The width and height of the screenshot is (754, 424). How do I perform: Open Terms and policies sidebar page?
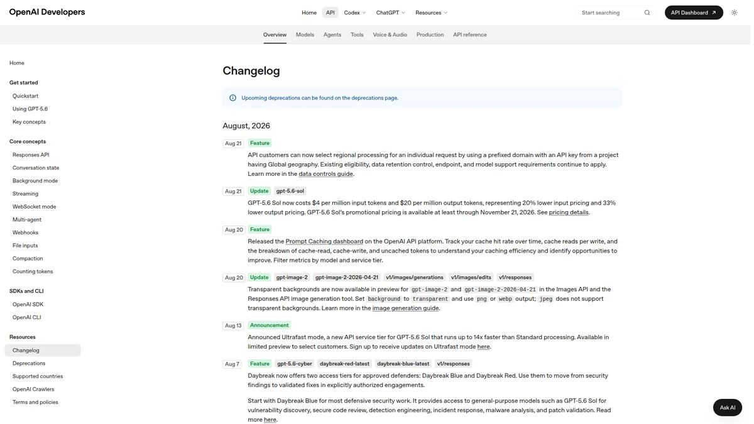35,402
